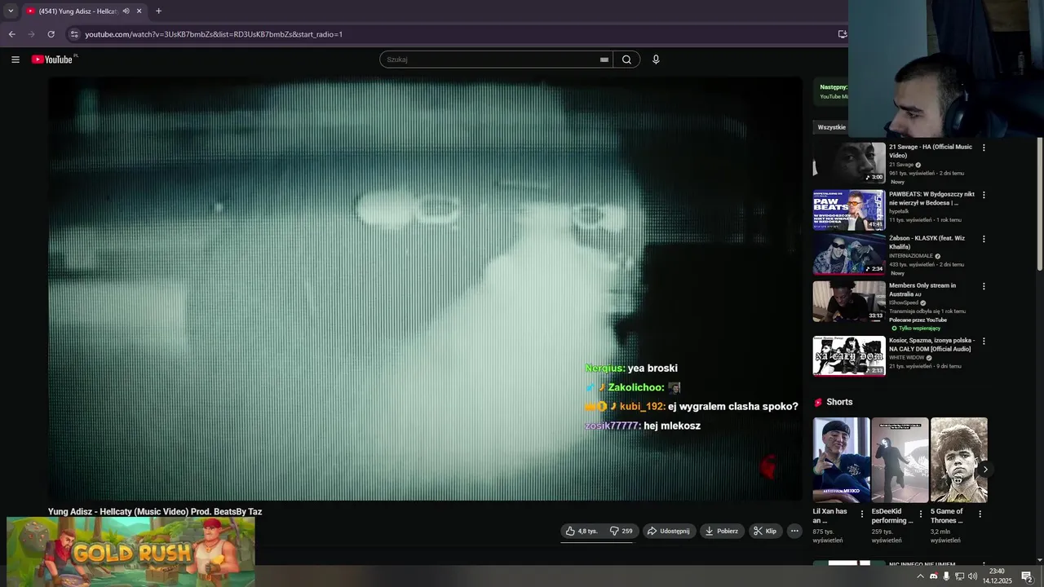Visit the IShowSpeed channel name
The image size is (1044, 587).
point(904,302)
